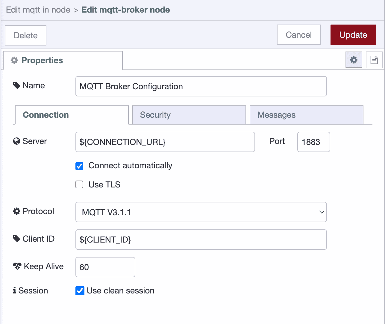Open Edit mqtt in node breadcrumb
The image size is (385, 324).
(x=38, y=10)
